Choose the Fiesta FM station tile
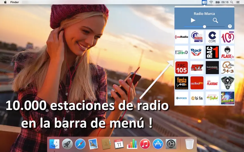Screen dimensions: 244x152 [181, 83]
